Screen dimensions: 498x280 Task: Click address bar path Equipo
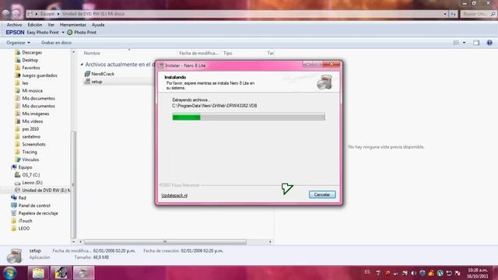(x=47, y=14)
